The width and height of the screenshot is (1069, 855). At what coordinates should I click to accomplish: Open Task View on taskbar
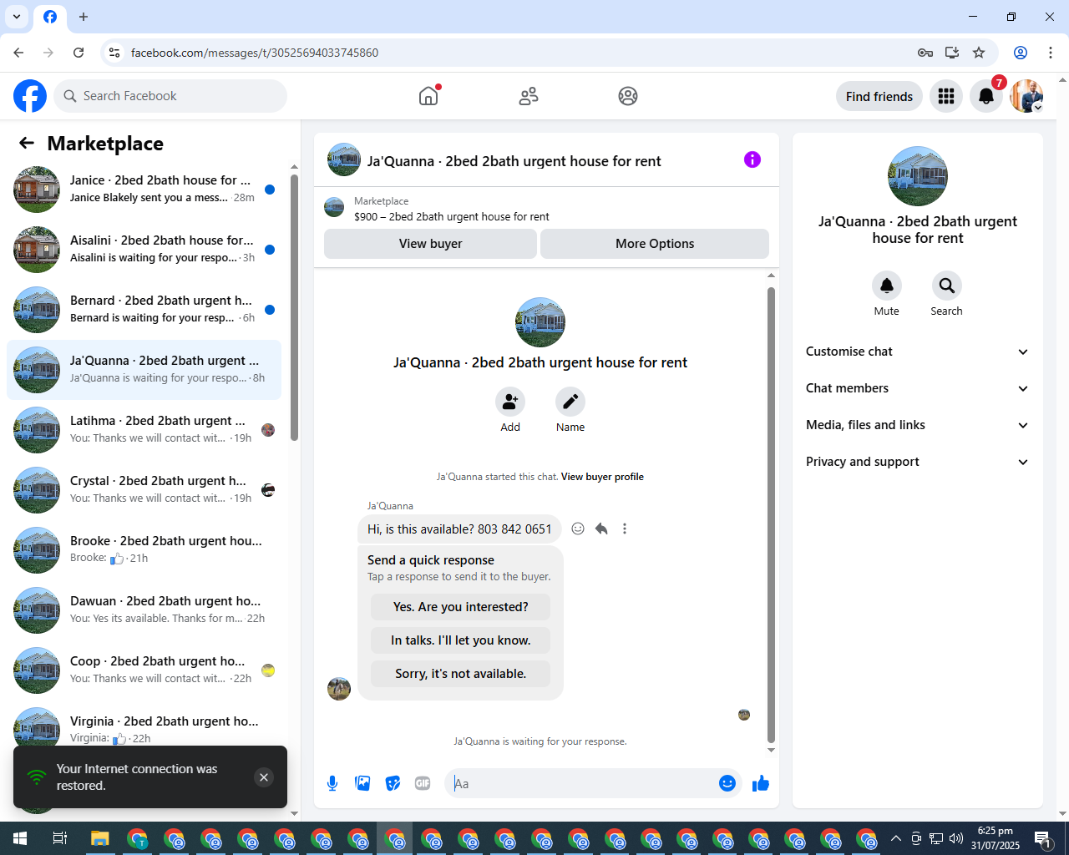tap(60, 838)
